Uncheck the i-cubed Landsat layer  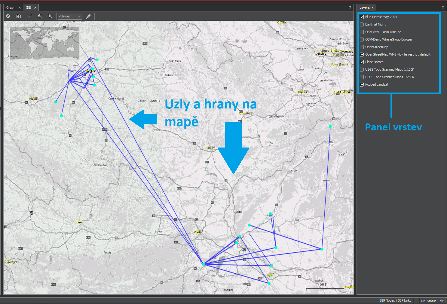(x=362, y=84)
